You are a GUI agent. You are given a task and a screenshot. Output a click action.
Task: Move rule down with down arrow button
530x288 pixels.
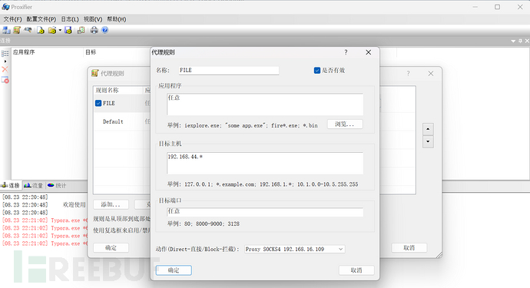pos(428,141)
